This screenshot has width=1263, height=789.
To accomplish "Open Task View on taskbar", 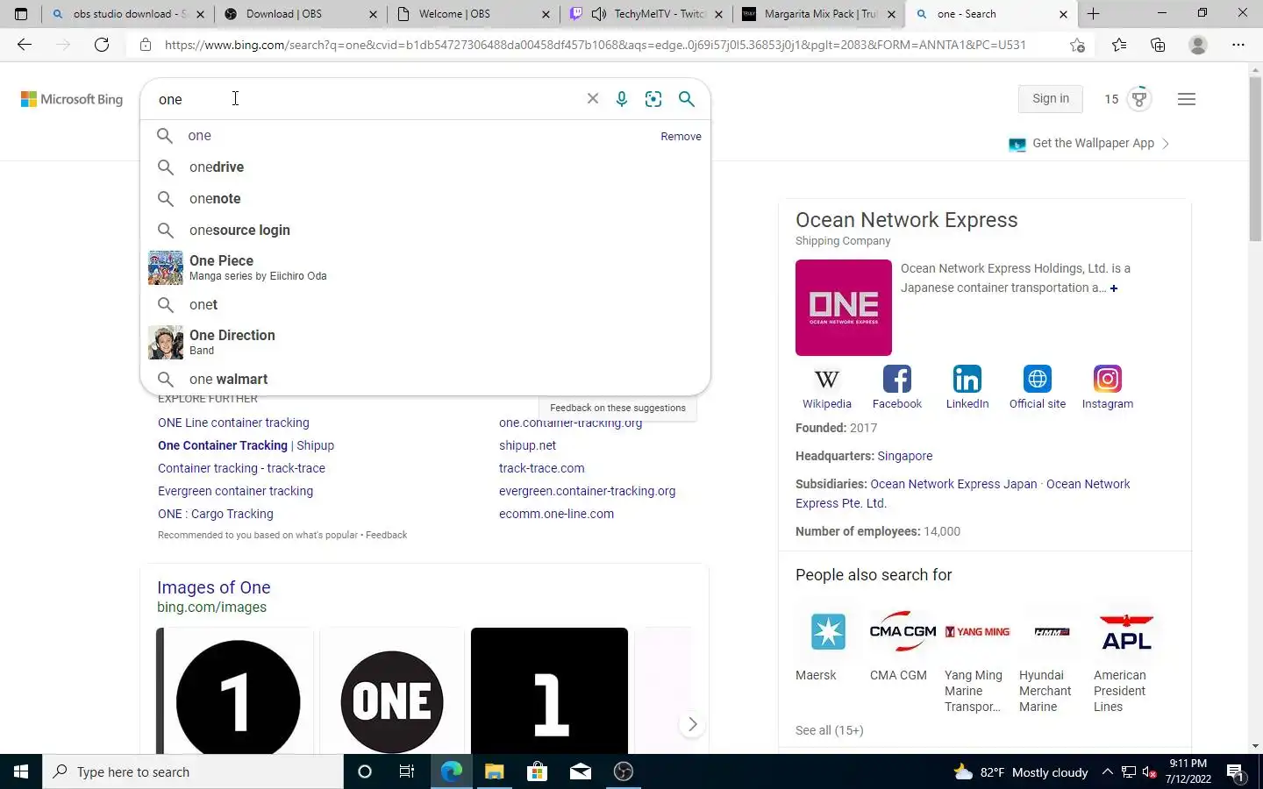I will (x=407, y=771).
